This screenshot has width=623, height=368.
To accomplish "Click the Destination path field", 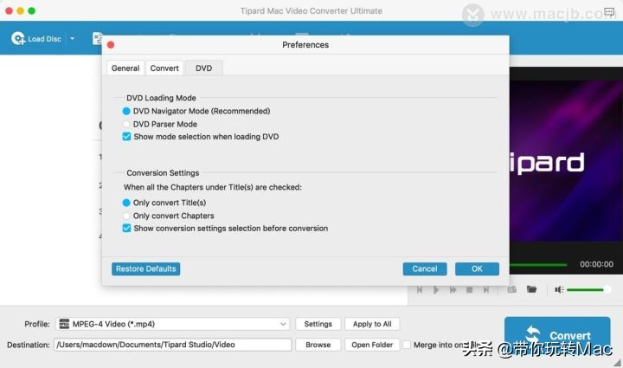I will pyautogui.click(x=173, y=345).
